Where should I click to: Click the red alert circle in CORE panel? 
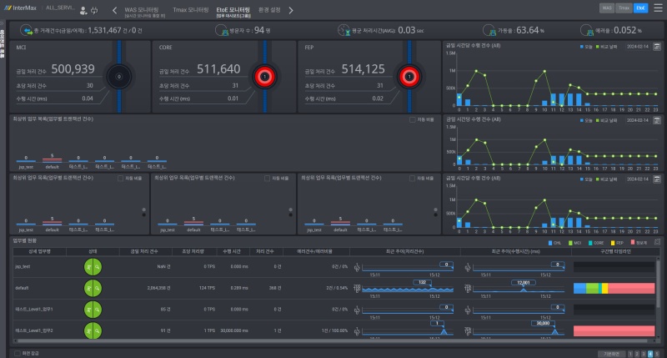tap(264, 77)
